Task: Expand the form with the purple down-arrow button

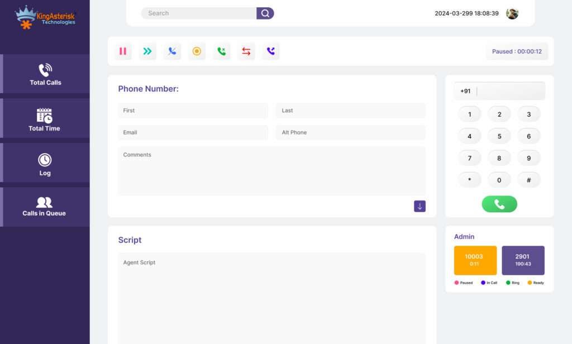Action: [x=420, y=206]
